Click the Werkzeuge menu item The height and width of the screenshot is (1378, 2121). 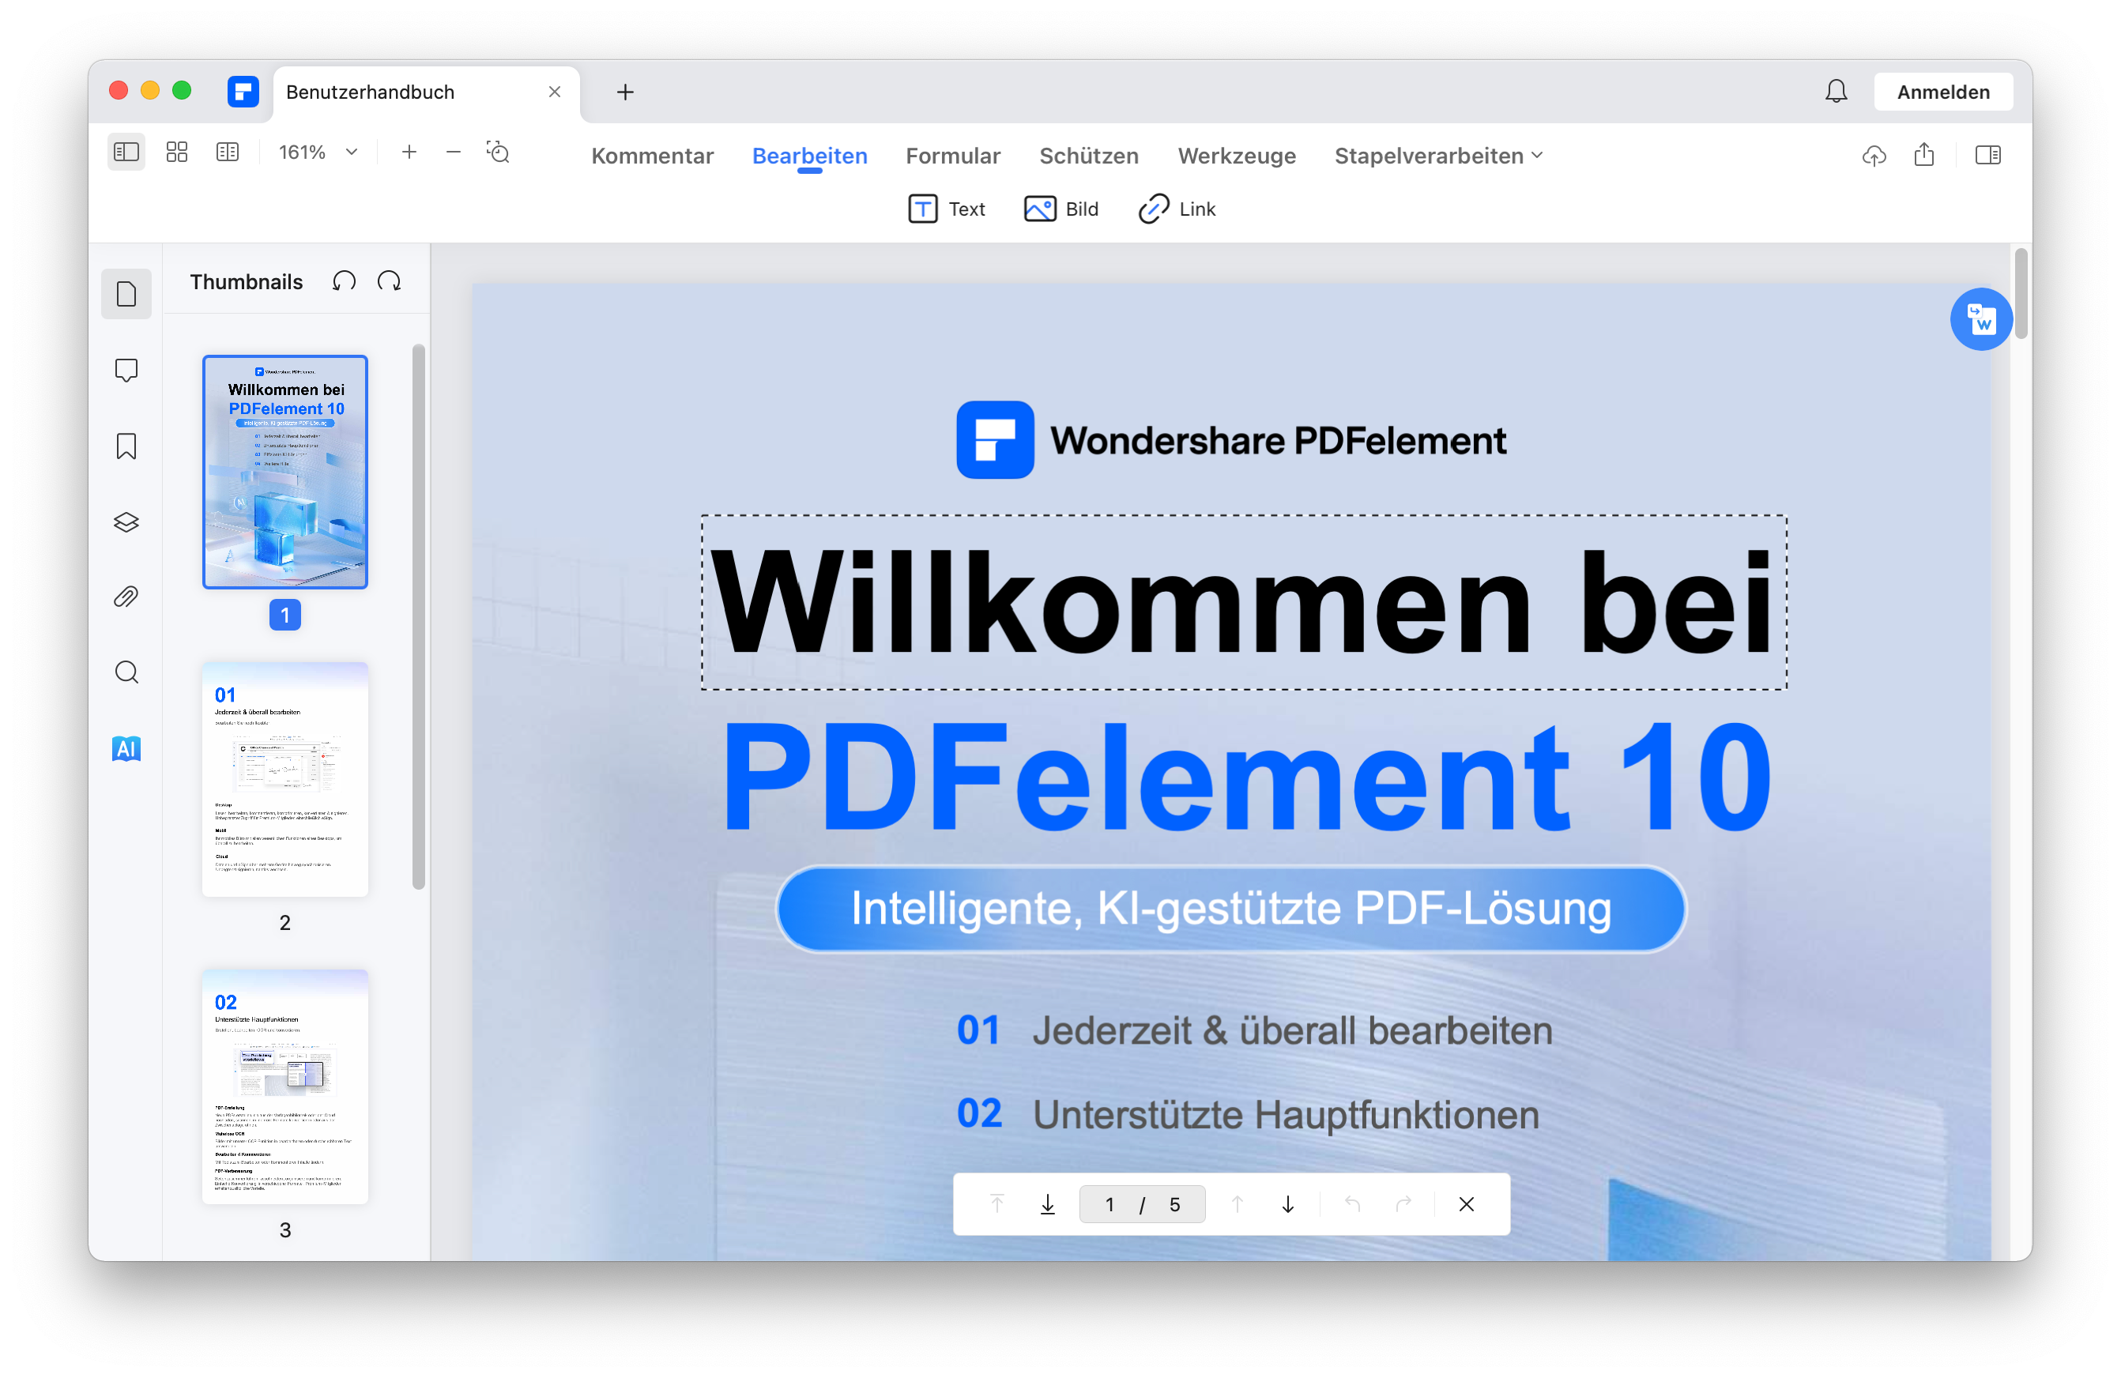[x=1237, y=155]
